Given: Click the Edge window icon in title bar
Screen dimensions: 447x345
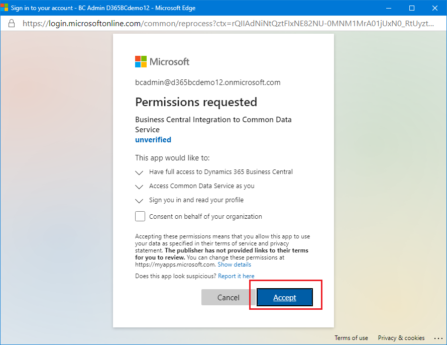Looking at the screenshot, I should [x=5, y=8].
